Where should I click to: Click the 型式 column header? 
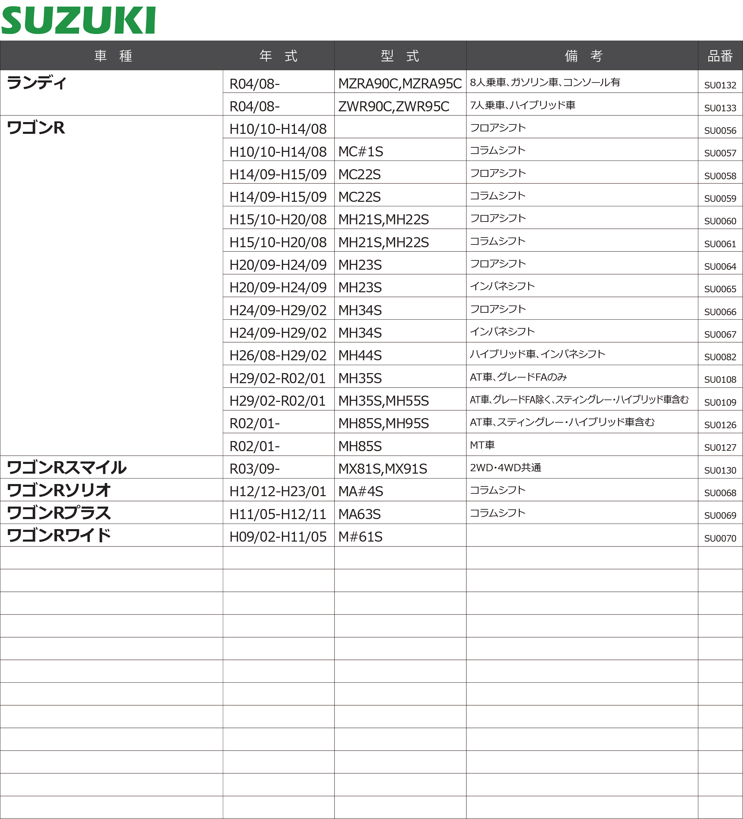tap(400, 56)
